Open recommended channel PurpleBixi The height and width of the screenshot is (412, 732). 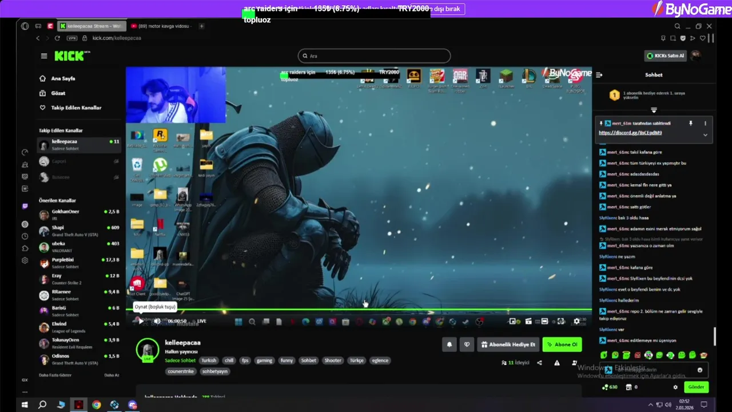[79, 263]
